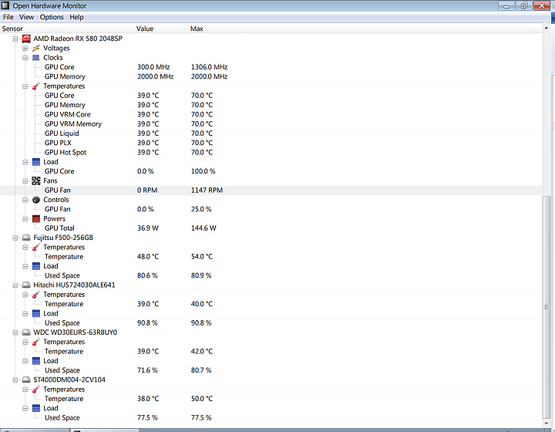The height and width of the screenshot is (432, 555).
Task: Click the Fujitsu F500-256GB drive icon
Action: point(26,238)
